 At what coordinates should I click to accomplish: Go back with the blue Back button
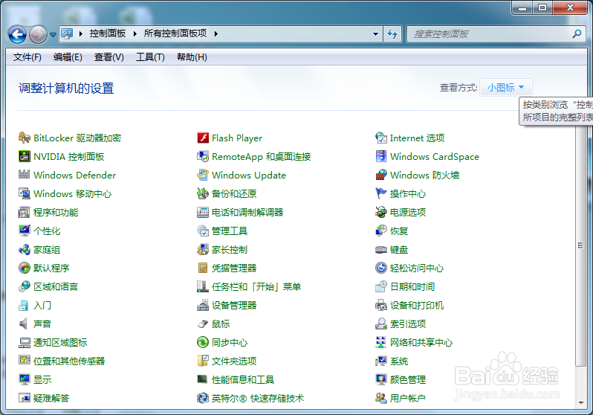point(17,34)
